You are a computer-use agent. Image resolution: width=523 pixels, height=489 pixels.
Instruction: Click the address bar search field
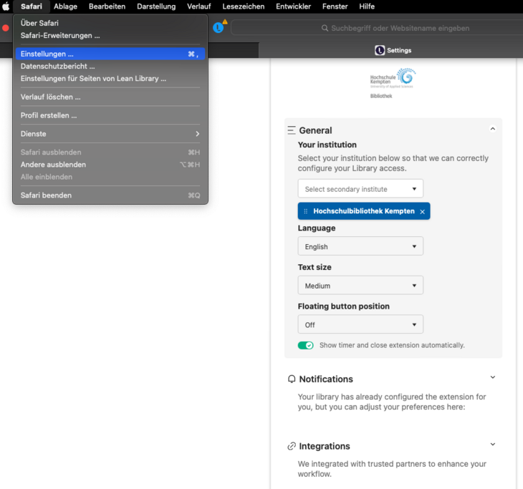coord(401,29)
